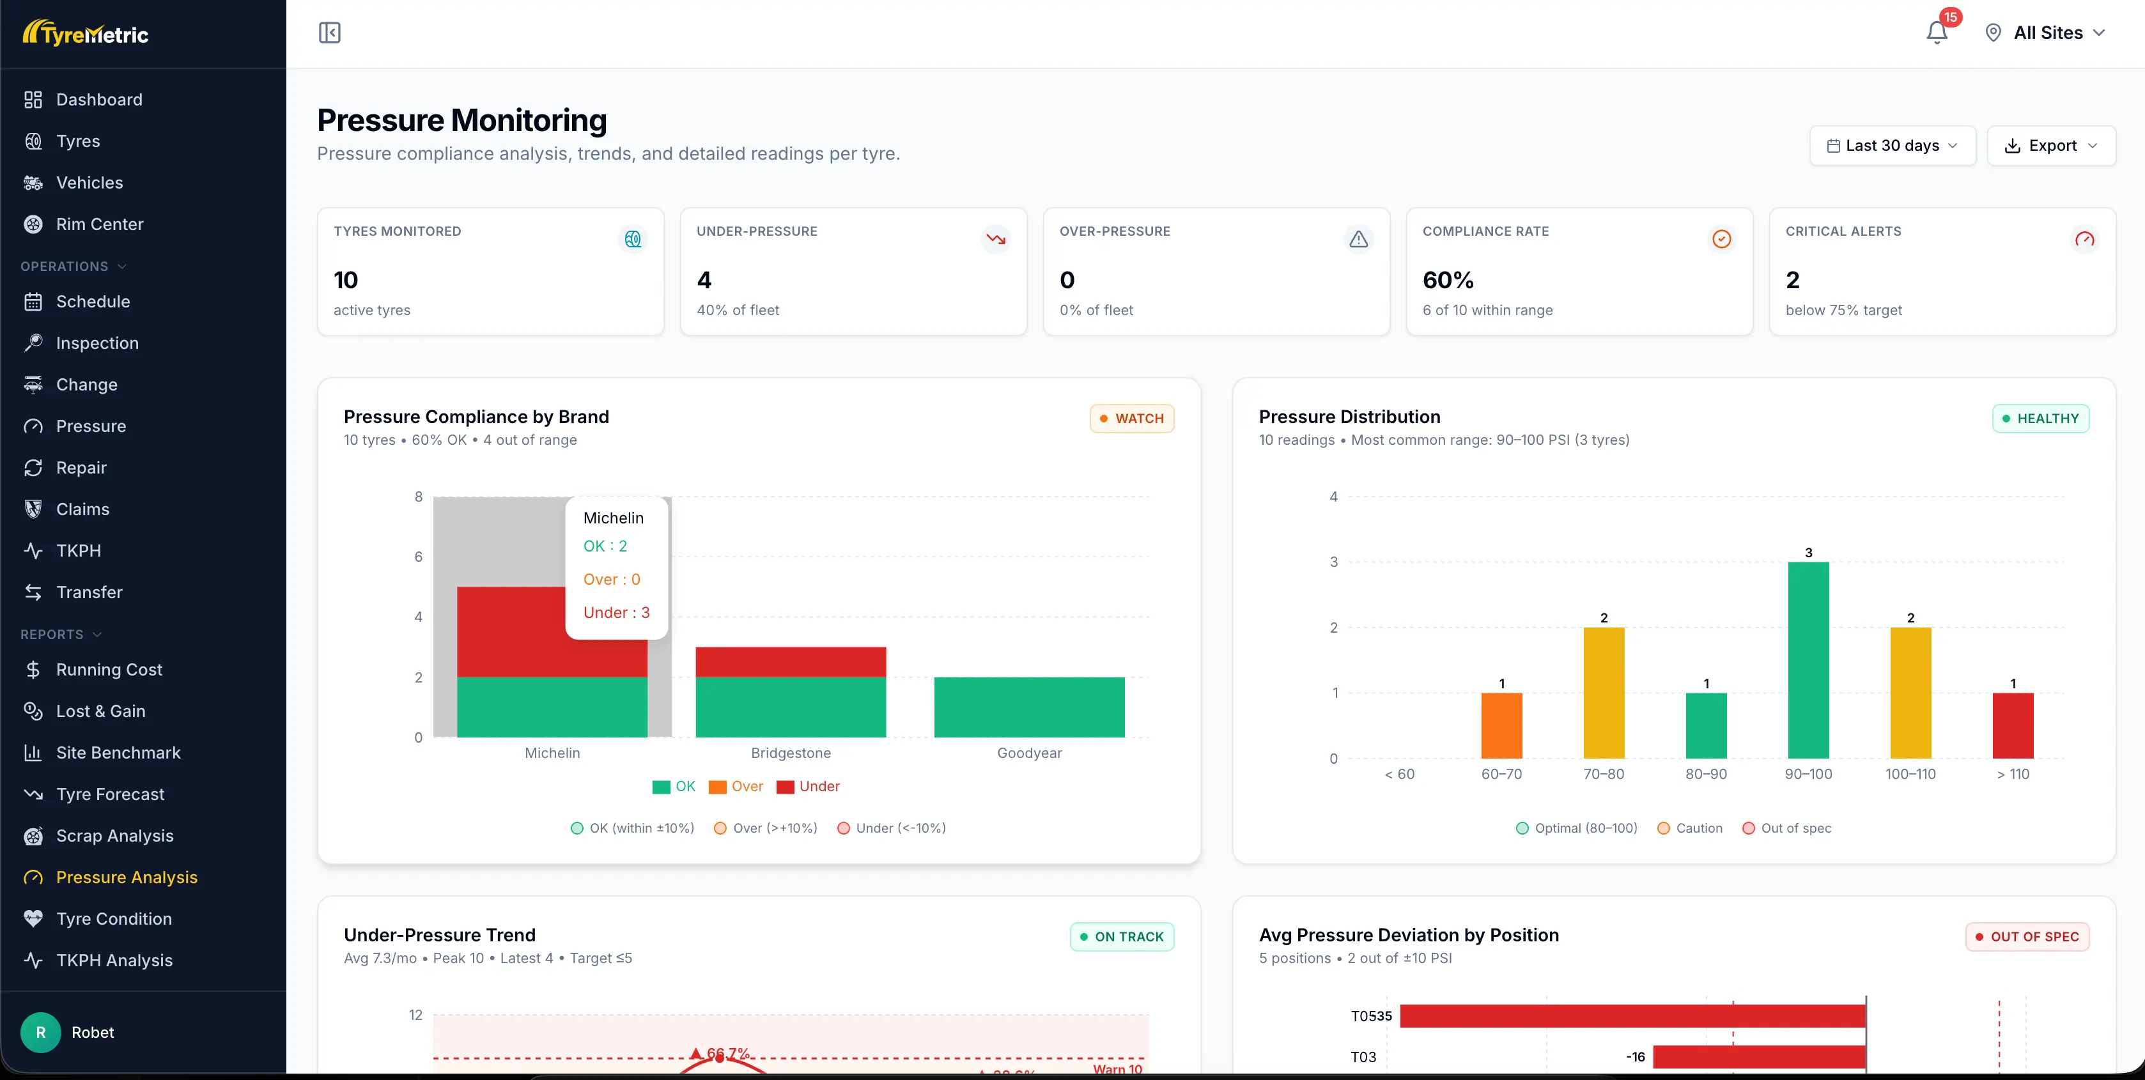
Task: Click the Pressure gauge icon under Operations
Action: point(33,426)
